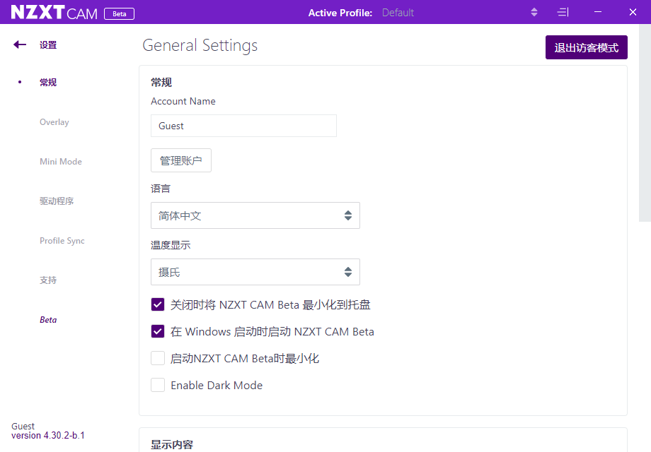Select the 常规 settings tab
This screenshot has width=651, height=452.
pyautogui.click(x=48, y=83)
